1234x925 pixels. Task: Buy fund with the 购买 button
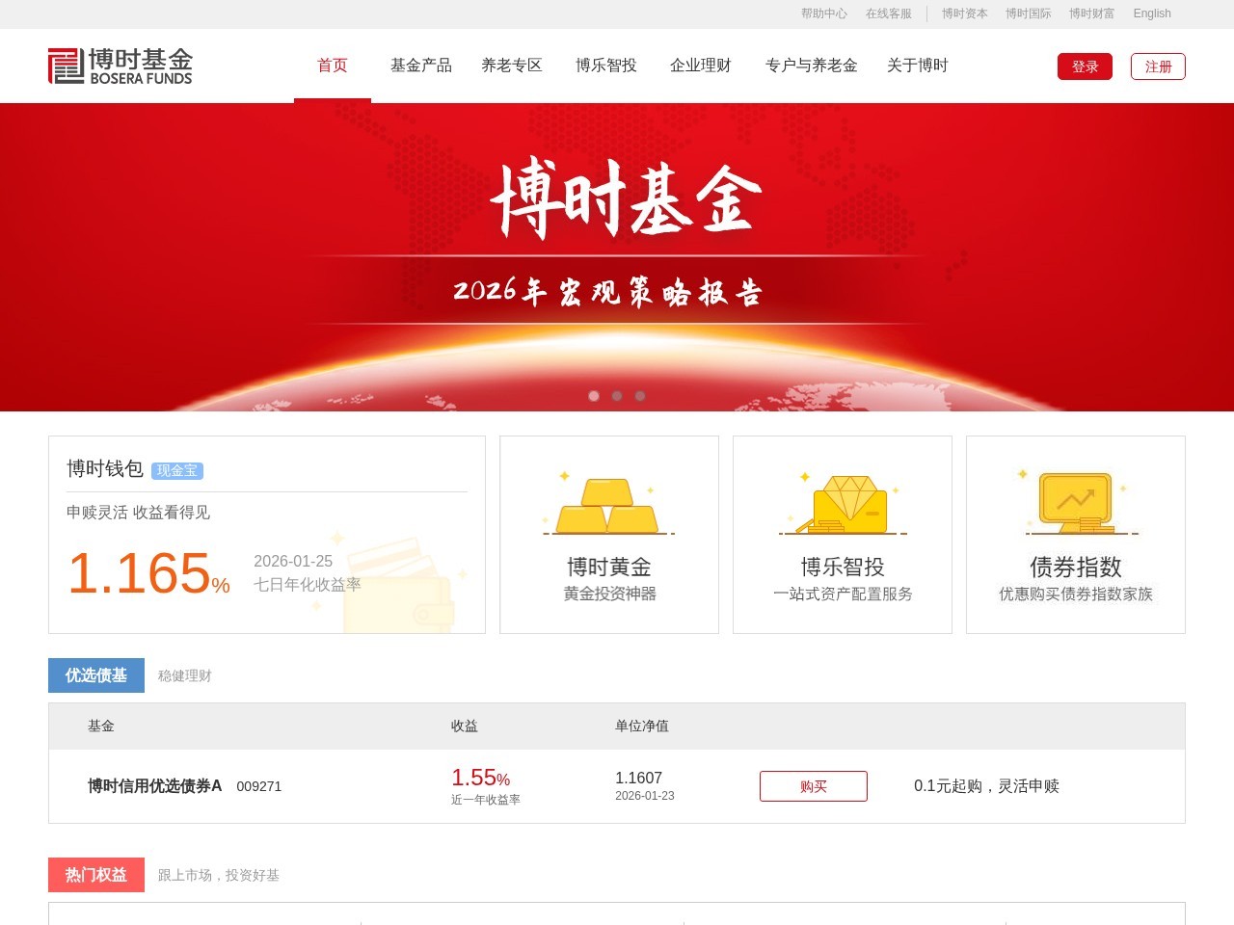pos(813,786)
